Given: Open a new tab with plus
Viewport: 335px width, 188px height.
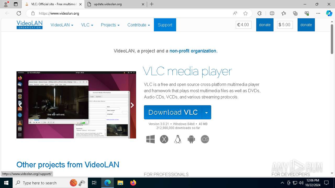Looking at the screenshot, I should point(152,4).
